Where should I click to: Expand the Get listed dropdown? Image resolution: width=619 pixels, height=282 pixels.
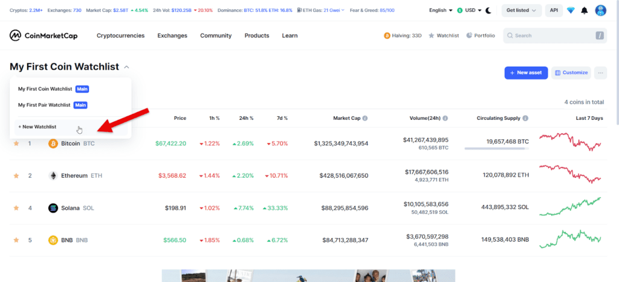(x=522, y=11)
